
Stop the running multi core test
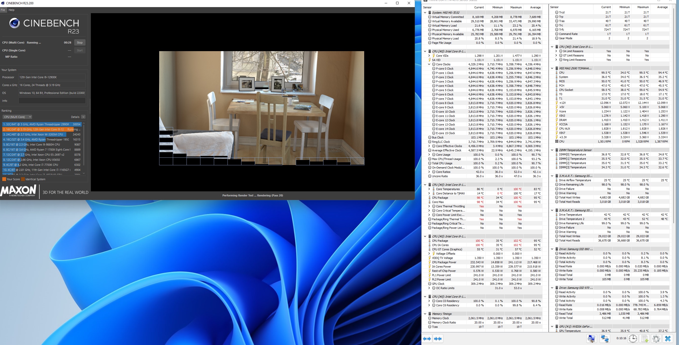tap(80, 43)
